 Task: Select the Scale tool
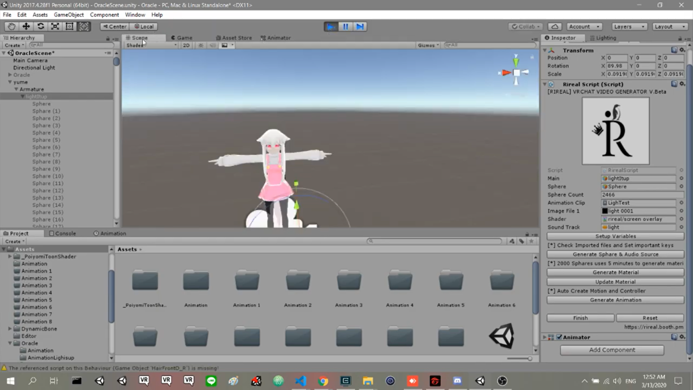tap(55, 26)
